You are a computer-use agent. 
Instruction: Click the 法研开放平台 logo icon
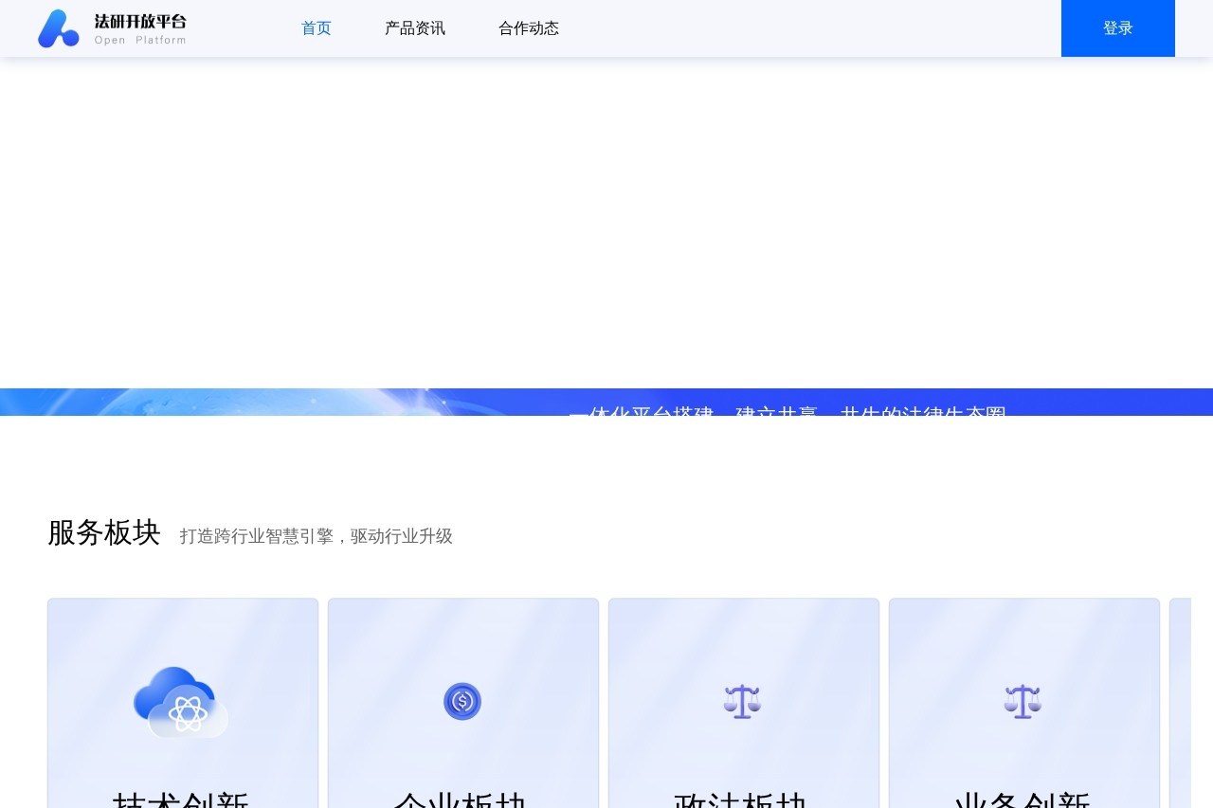[58, 28]
